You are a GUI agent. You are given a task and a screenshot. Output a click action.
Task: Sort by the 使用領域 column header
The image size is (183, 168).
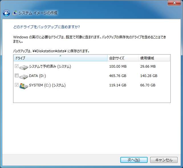point(154,58)
